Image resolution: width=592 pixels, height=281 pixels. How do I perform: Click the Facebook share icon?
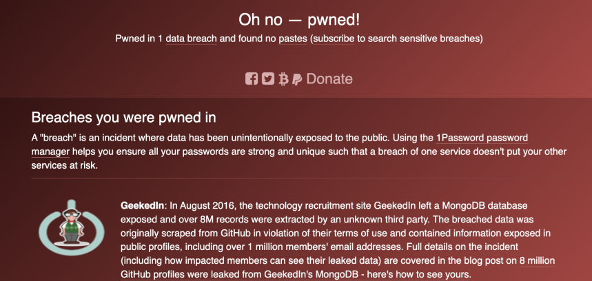tap(252, 79)
